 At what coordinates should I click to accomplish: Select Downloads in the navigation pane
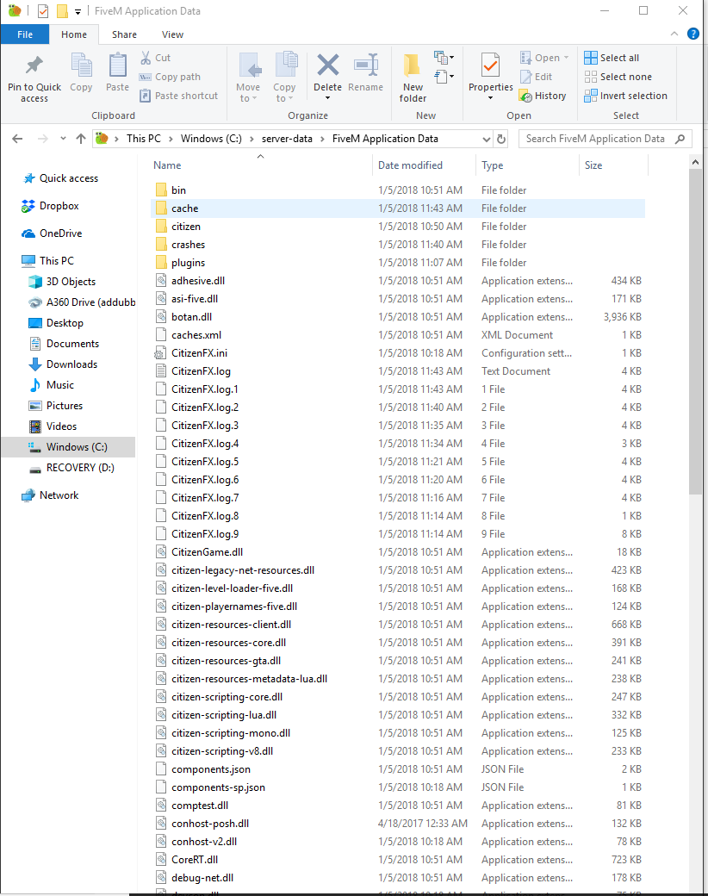[71, 364]
